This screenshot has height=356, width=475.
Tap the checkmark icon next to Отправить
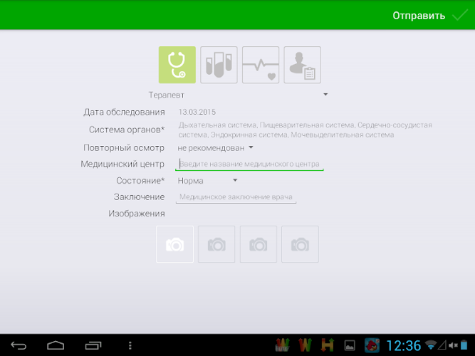click(460, 15)
